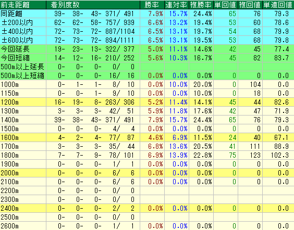Select the 500m以上短縮 row
The image size is (294, 230).
tap(147, 76)
